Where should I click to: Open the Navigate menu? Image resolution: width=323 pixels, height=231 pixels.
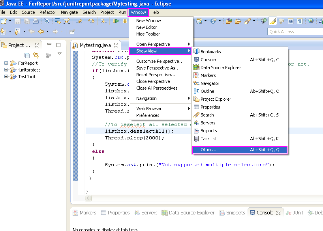click(x=69, y=12)
